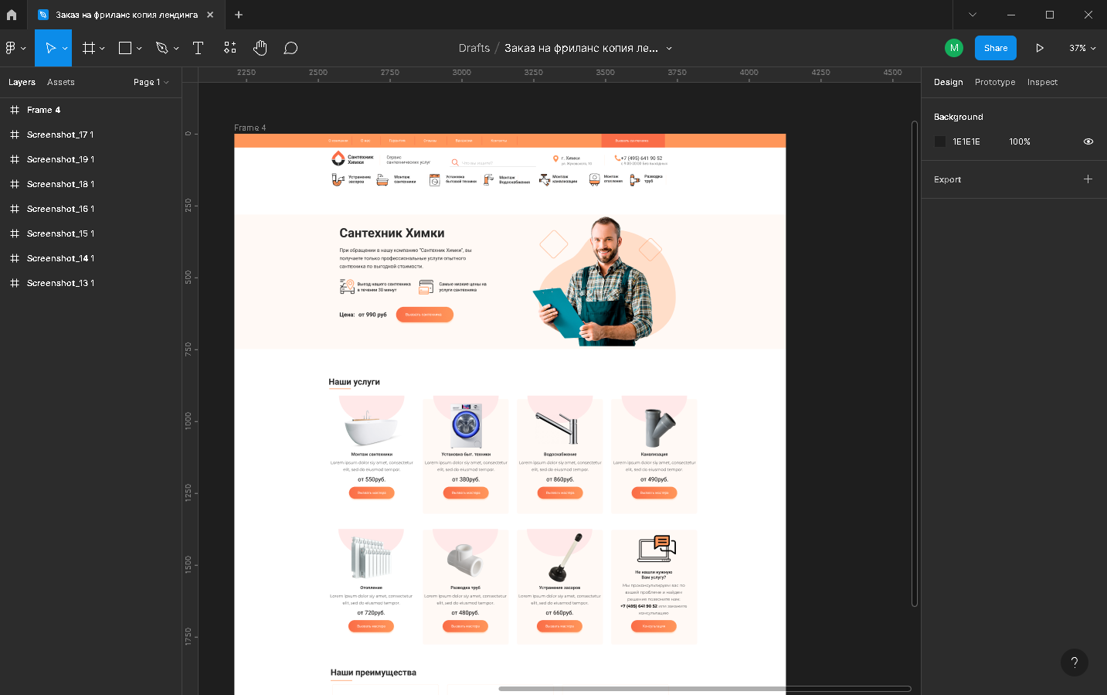Select the Заказ на фриланс file tab
Viewport: 1107px width, 695px height.
point(126,15)
